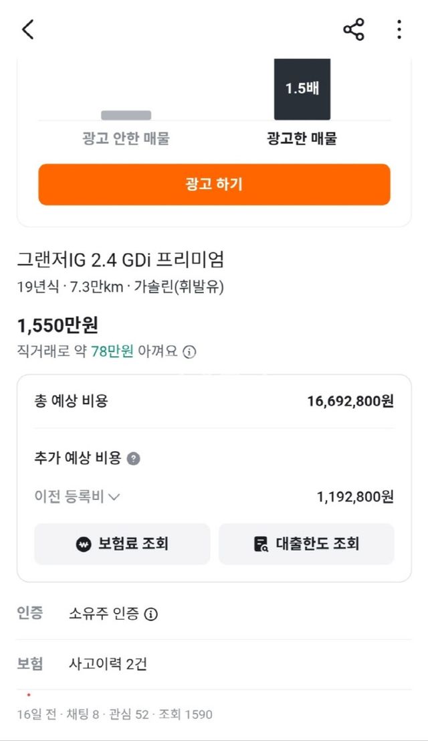Tap question mark beside 추가 예상 비용

pos(134,459)
